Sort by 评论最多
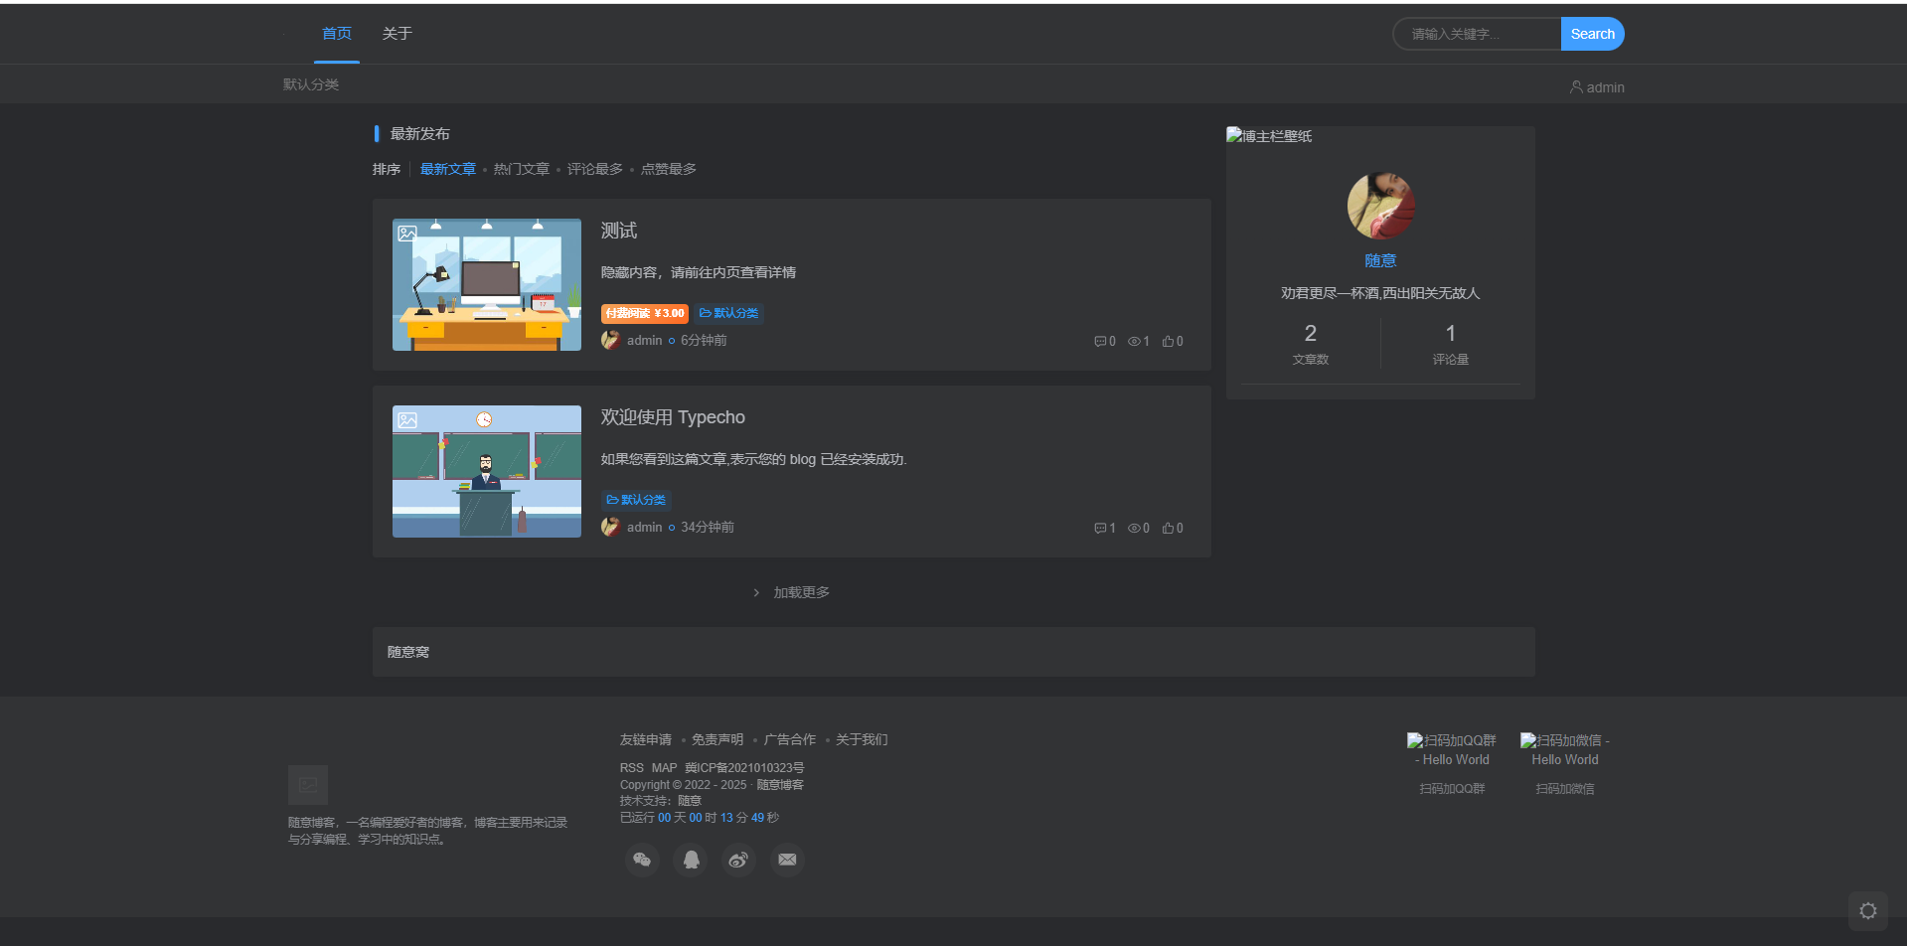1907x946 pixels. point(595,169)
